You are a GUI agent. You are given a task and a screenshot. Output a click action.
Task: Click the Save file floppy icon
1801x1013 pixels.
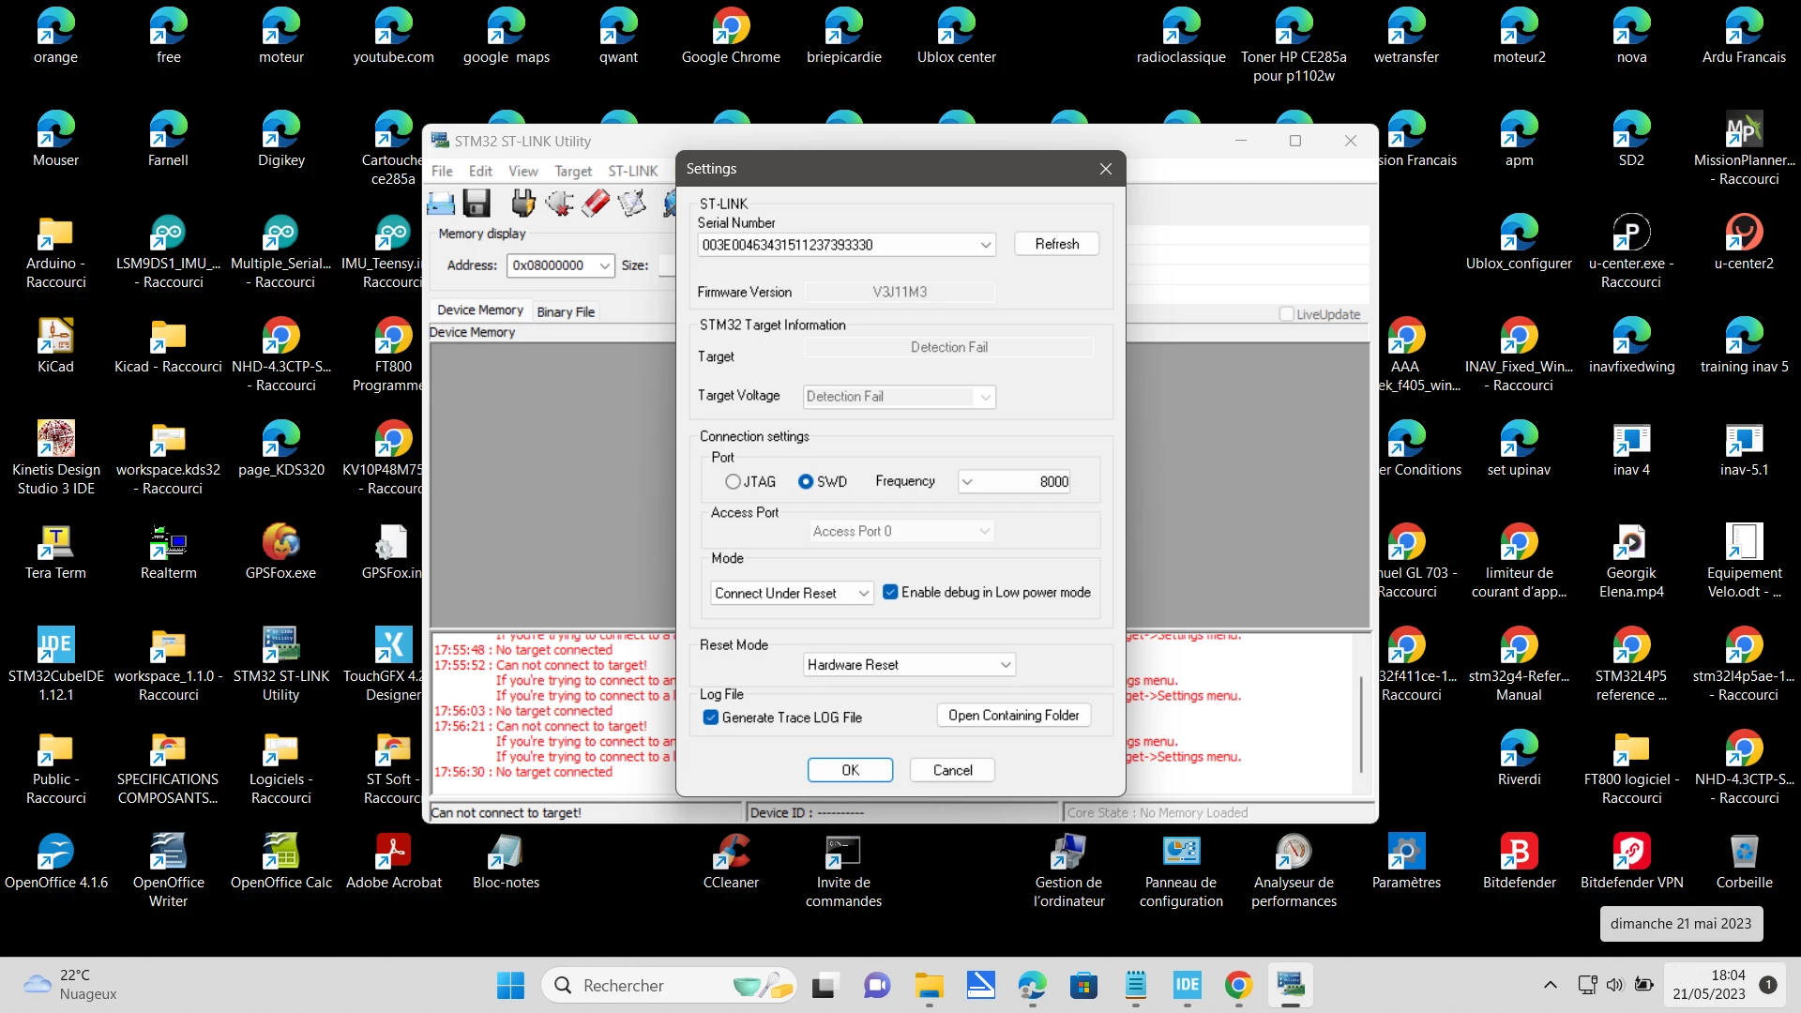coord(477,203)
